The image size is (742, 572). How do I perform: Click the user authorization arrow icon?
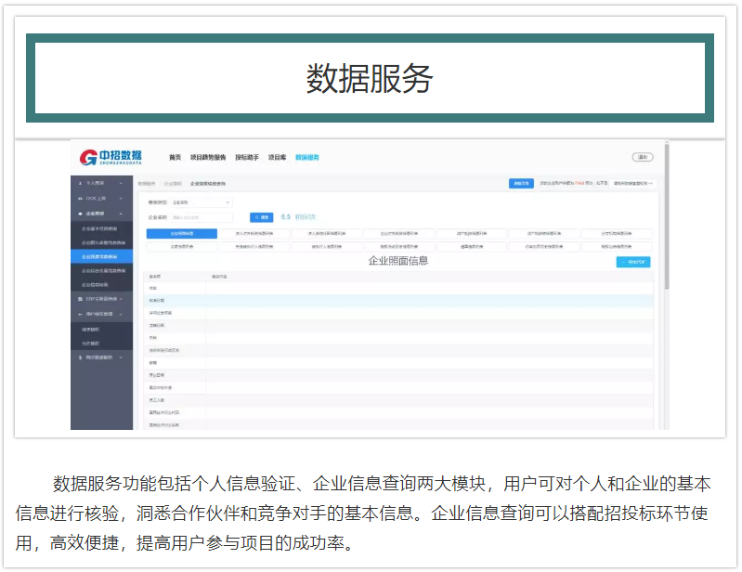(79, 314)
